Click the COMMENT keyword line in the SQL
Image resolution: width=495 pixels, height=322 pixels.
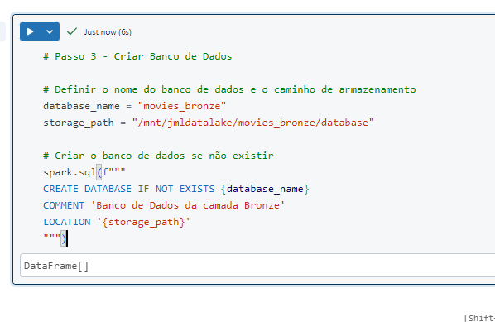164,205
